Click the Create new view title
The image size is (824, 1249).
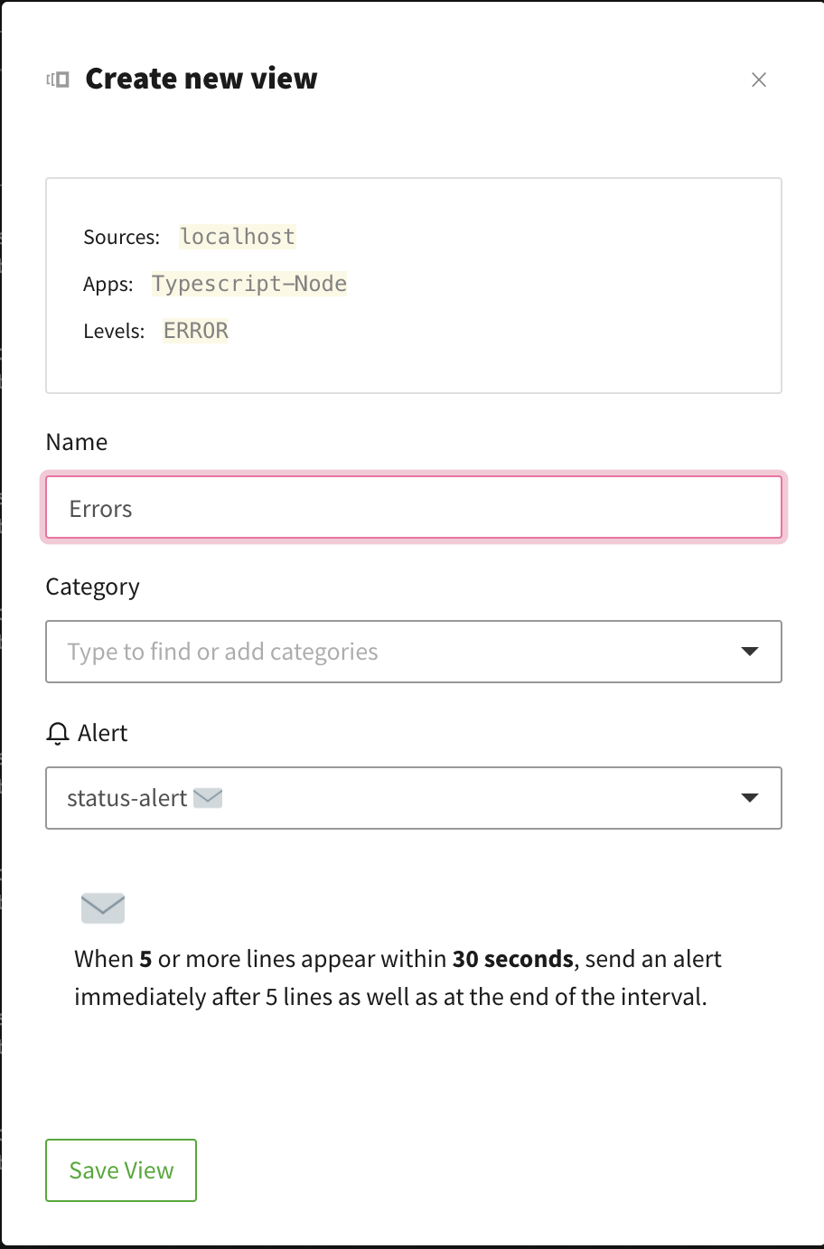click(x=201, y=80)
